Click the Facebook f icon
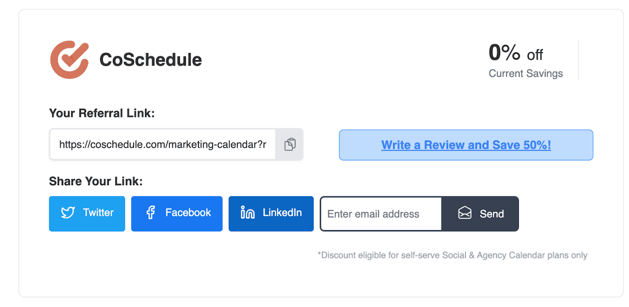This screenshot has width=629, height=307. coord(151,213)
